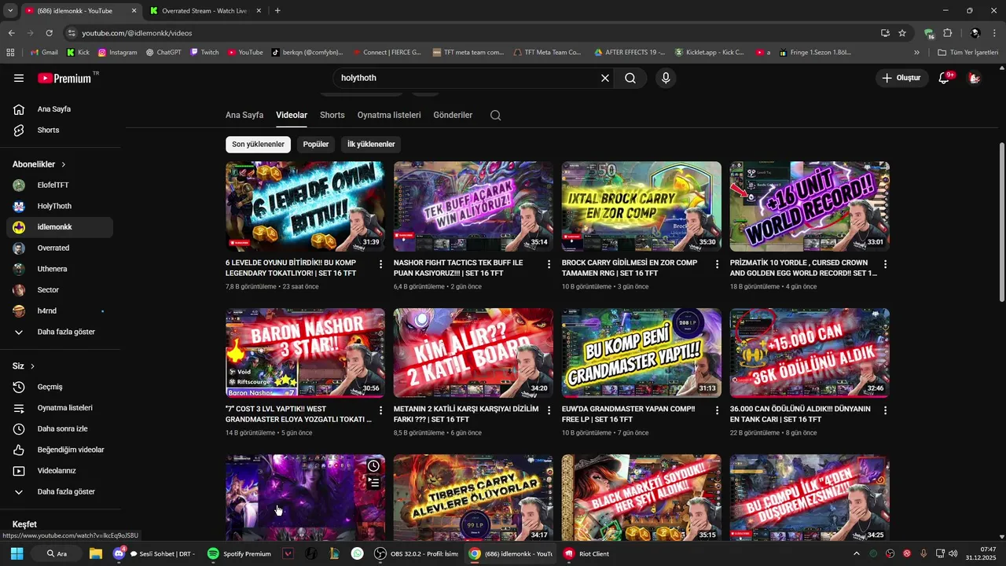The height and width of the screenshot is (566, 1006).
Task: Open ElofelTFT subscription in sidebar
Action: point(60,185)
